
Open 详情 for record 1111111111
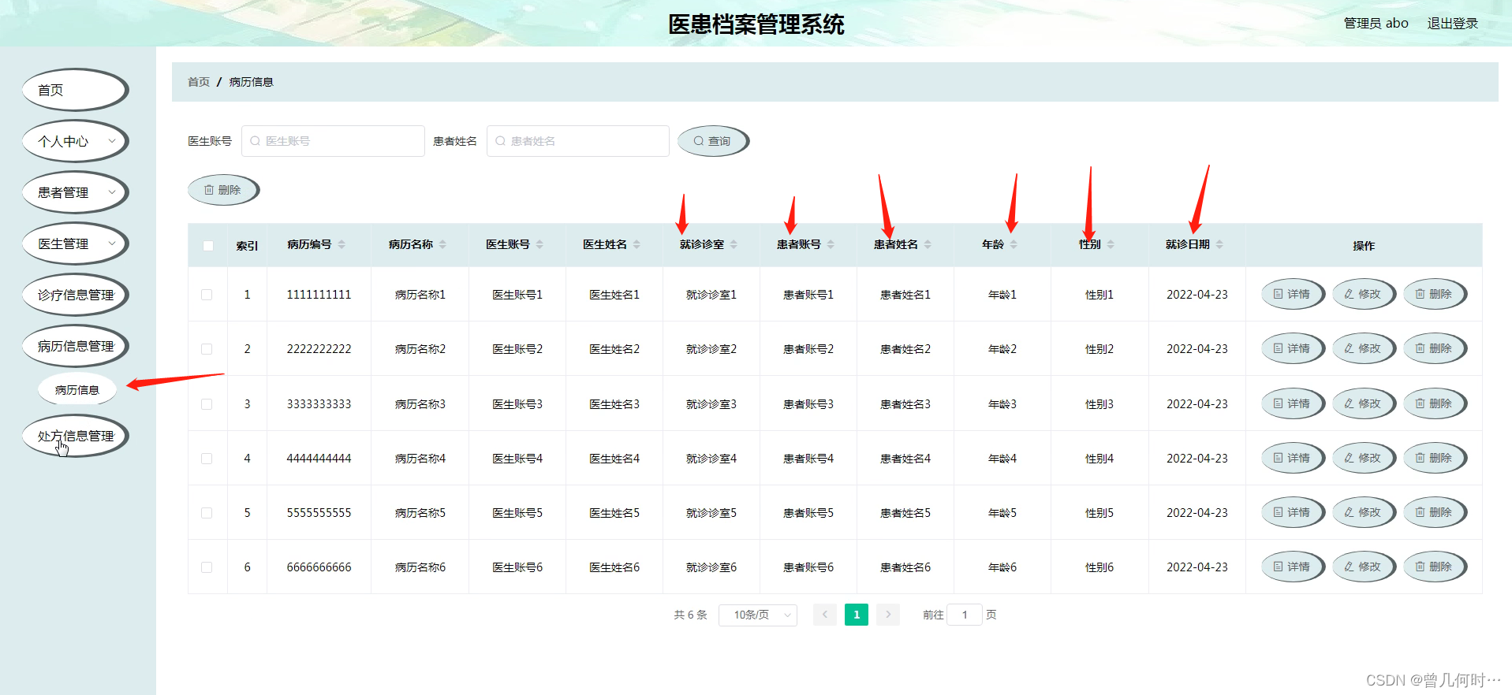(x=1293, y=294)
